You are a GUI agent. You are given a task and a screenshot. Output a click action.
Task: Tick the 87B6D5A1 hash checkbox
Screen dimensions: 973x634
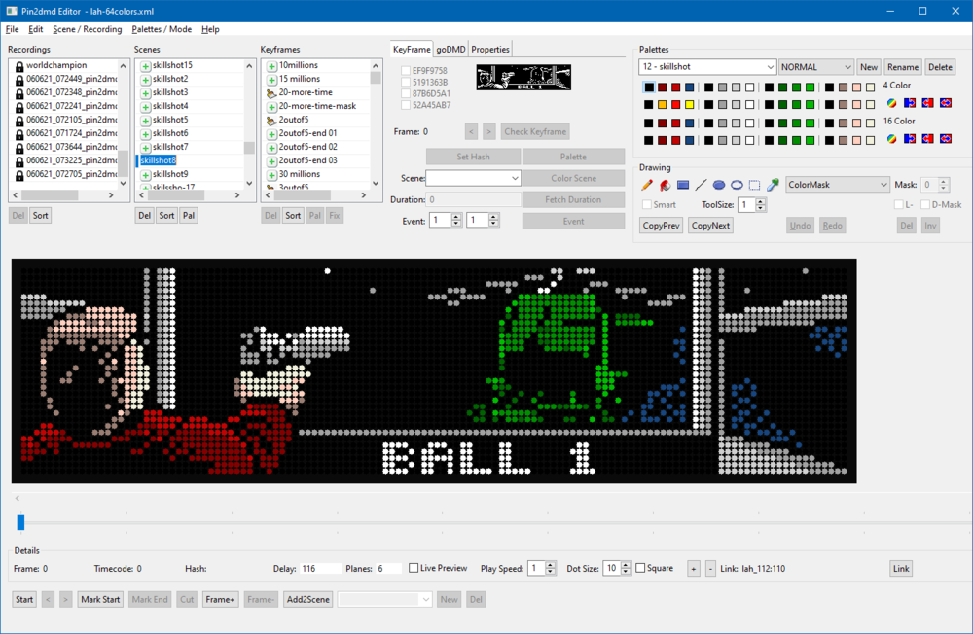(x=405, y=93)
